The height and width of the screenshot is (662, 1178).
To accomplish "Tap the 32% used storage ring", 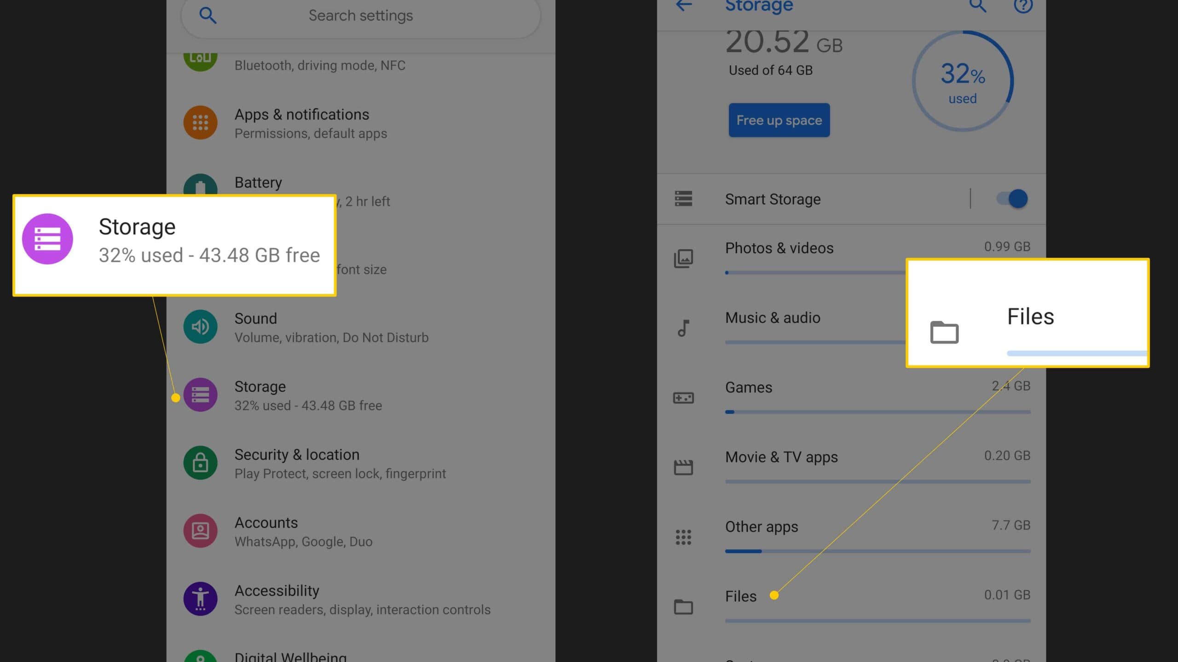I will point(963,81).
